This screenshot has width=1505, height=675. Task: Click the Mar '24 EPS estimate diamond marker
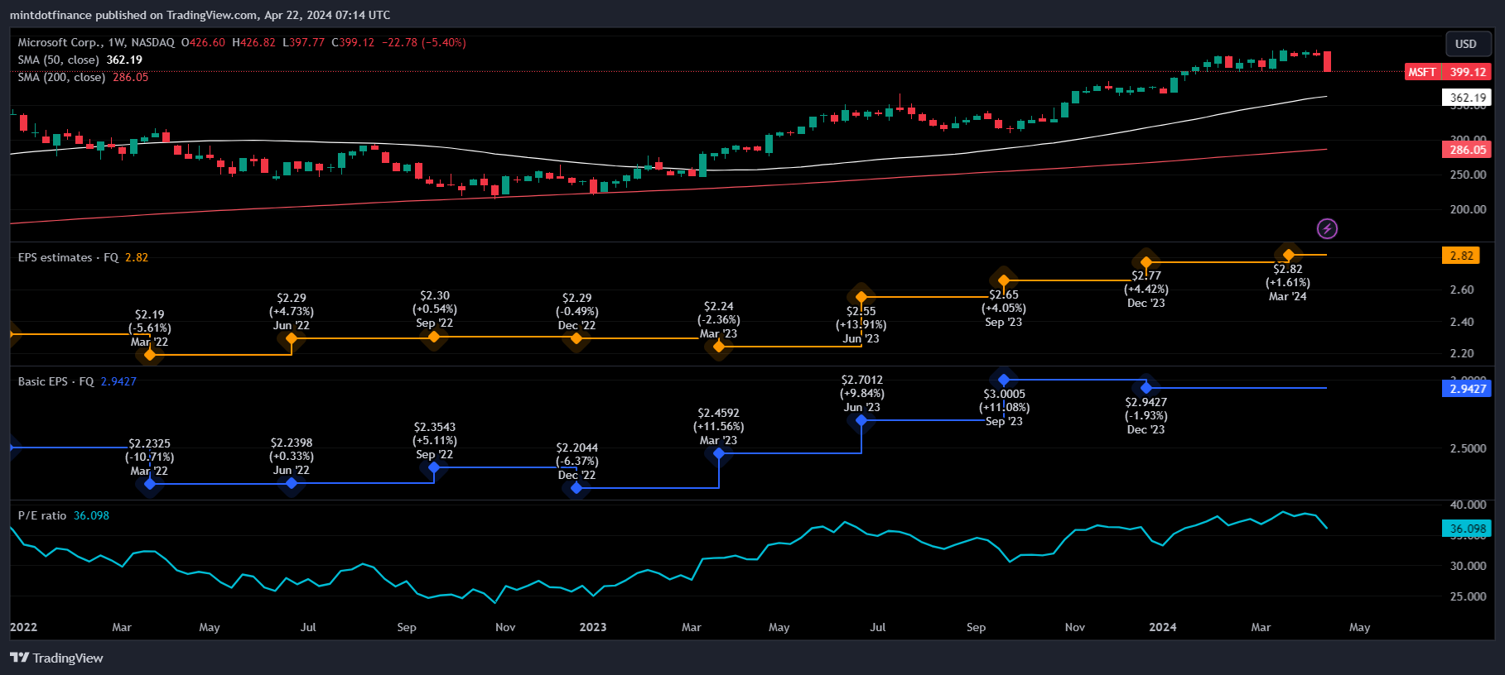click(x=1288, y=255)
